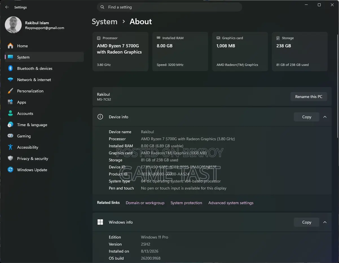Image resolution: width=339 pixels, height=263 pixels.
Task: Go to Windows Update page
Action: 44,170
